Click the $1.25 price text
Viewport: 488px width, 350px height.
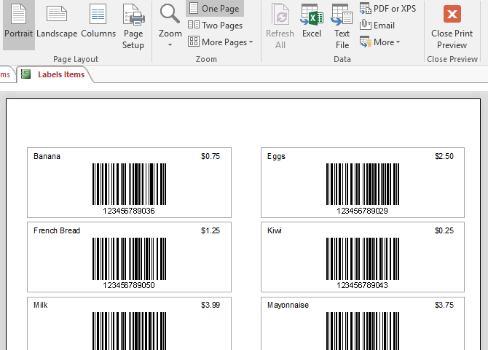coord(210,230)
